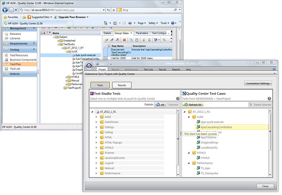Click Save icon in Test Studio title bar
Screen dimensions: 282x195
point(97,64)
